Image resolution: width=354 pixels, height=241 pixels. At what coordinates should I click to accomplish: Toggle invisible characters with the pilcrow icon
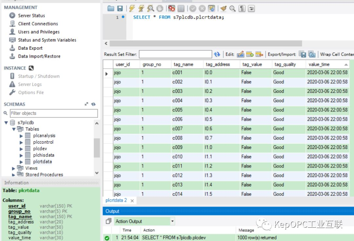pyautogui.click(x=241, y=9)
